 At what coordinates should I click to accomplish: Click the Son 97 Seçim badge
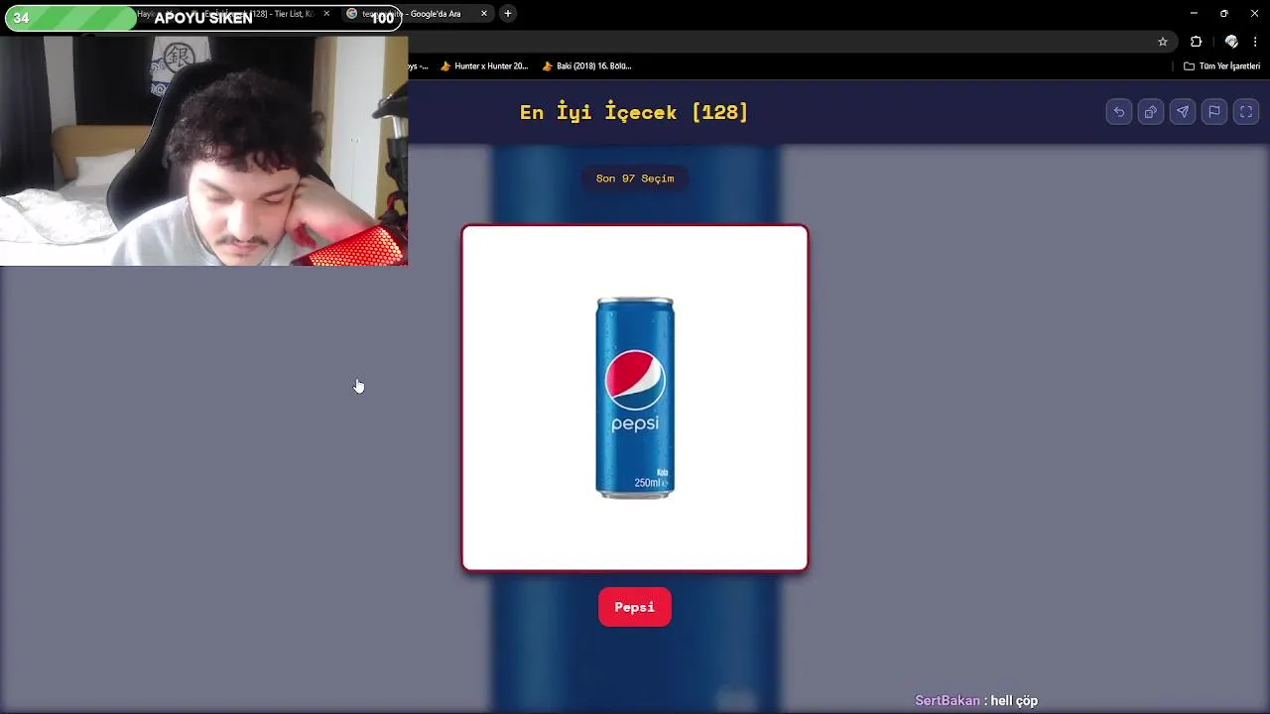[635, 178]
